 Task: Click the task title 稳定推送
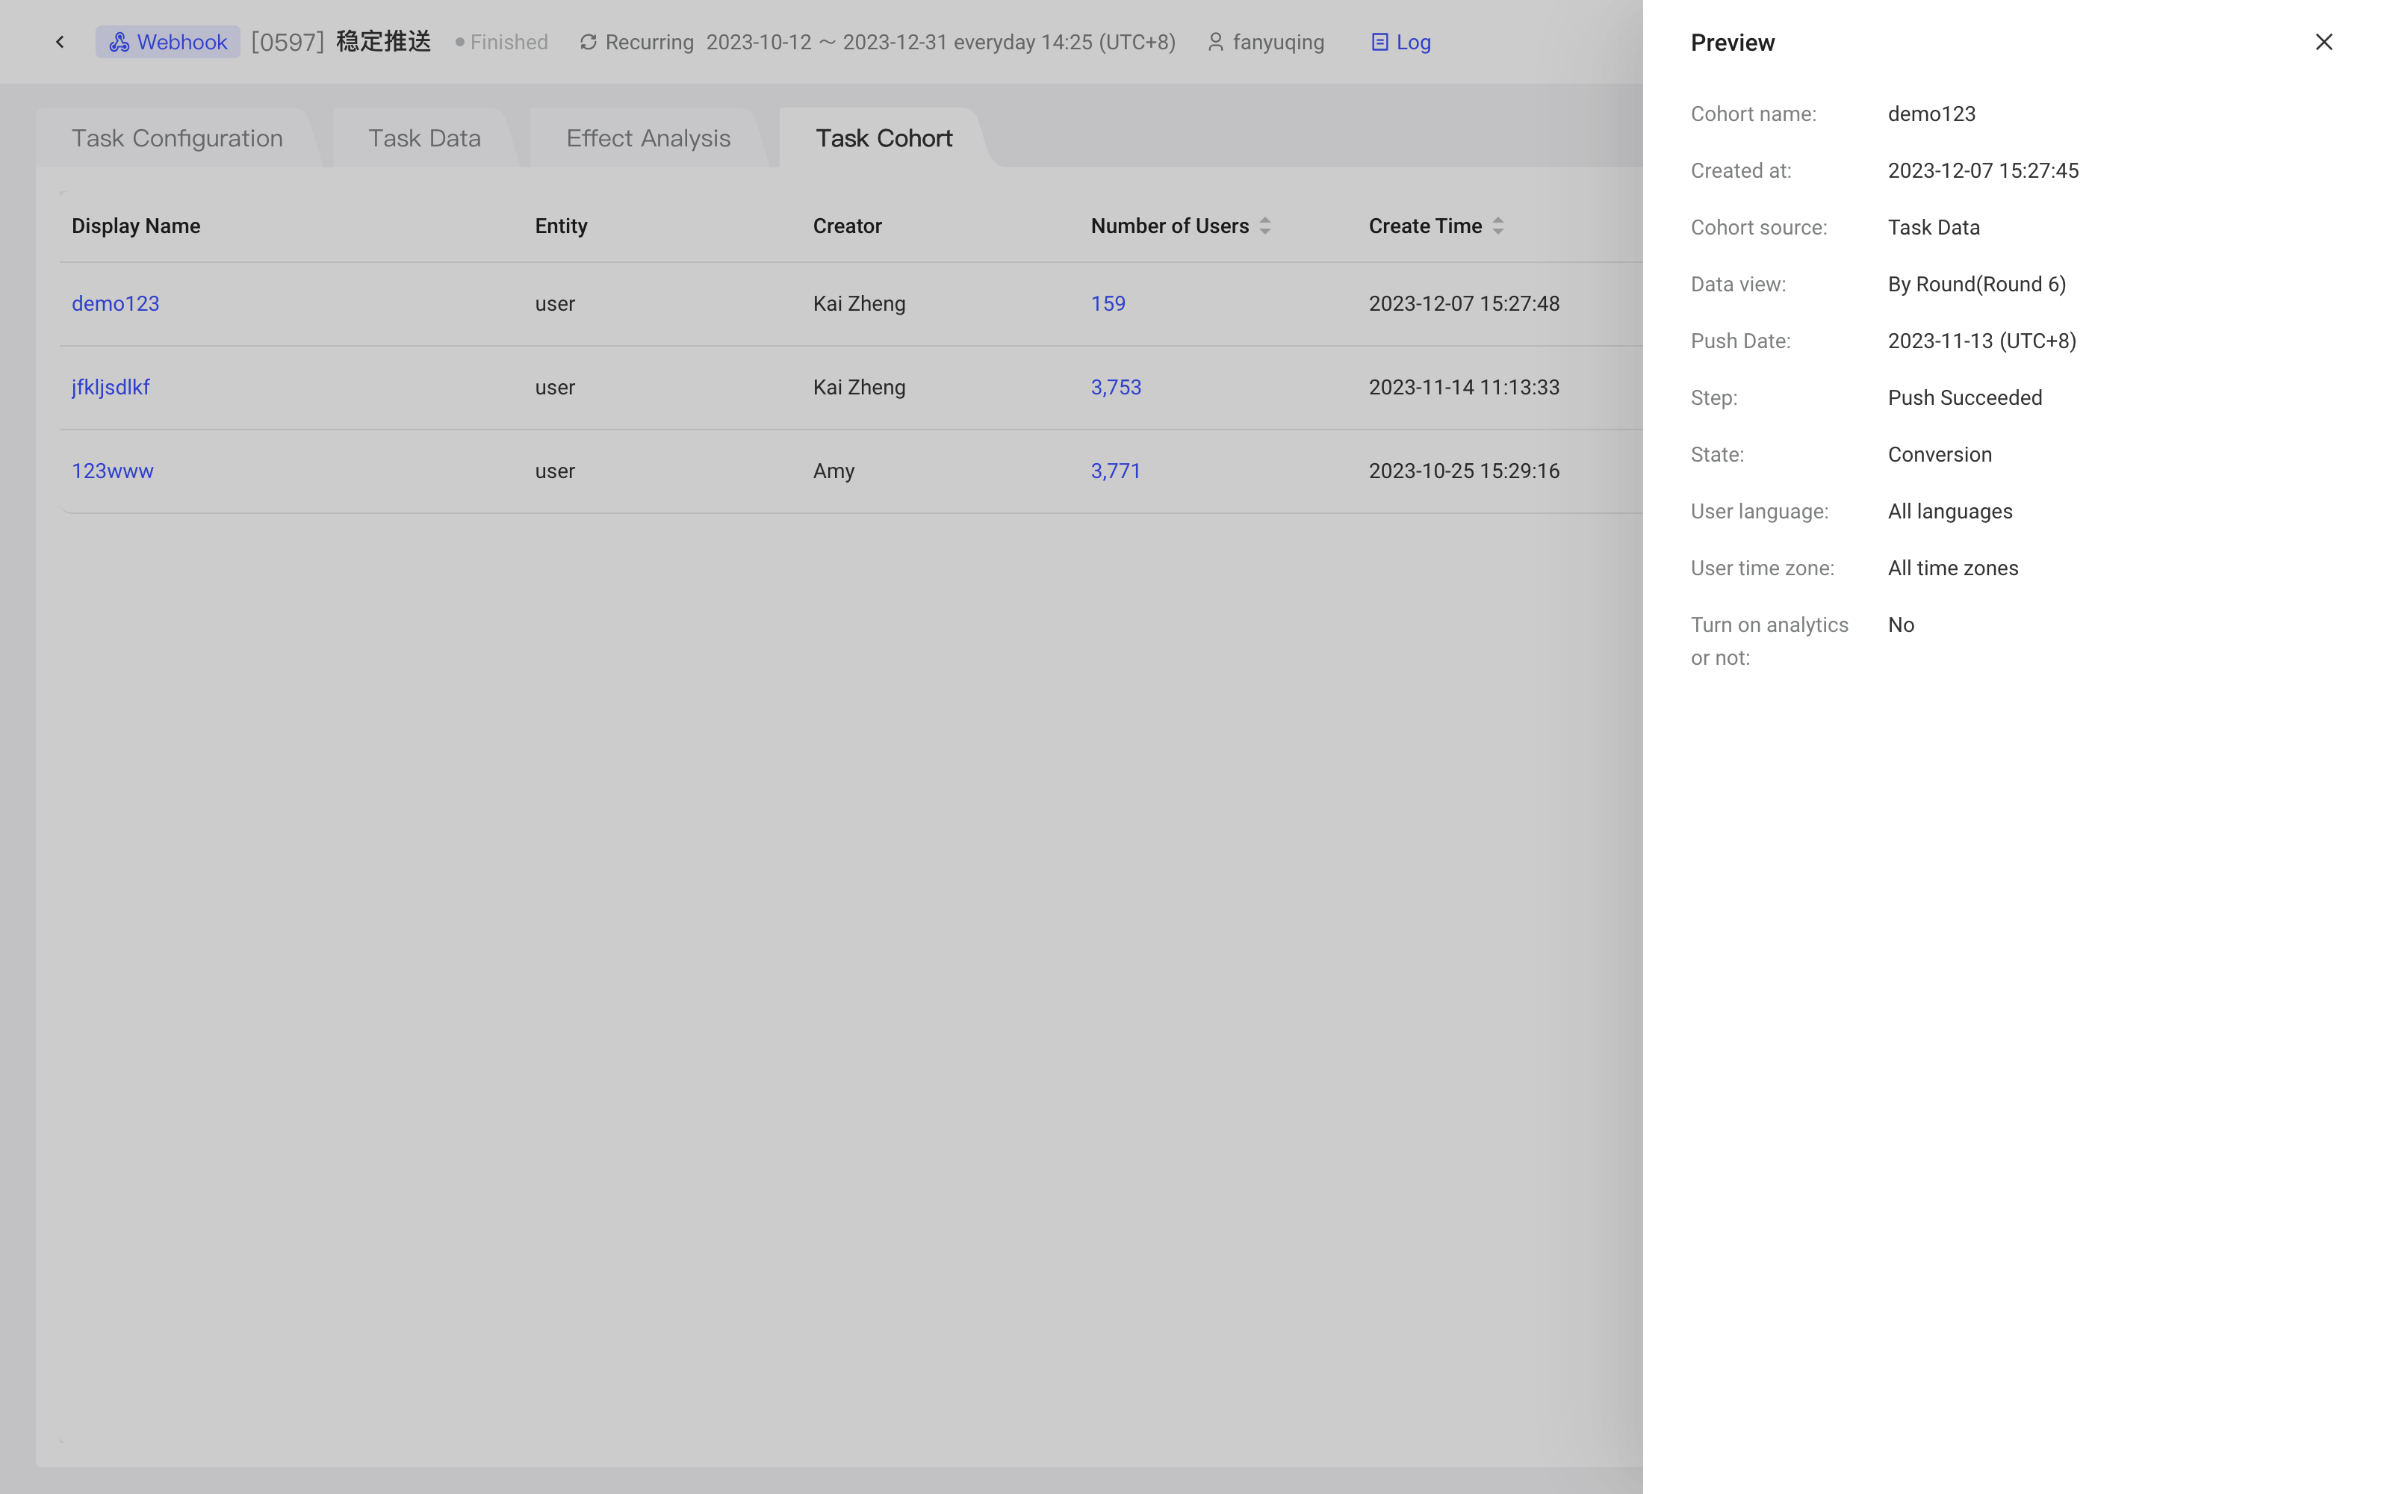pos(383,42)
